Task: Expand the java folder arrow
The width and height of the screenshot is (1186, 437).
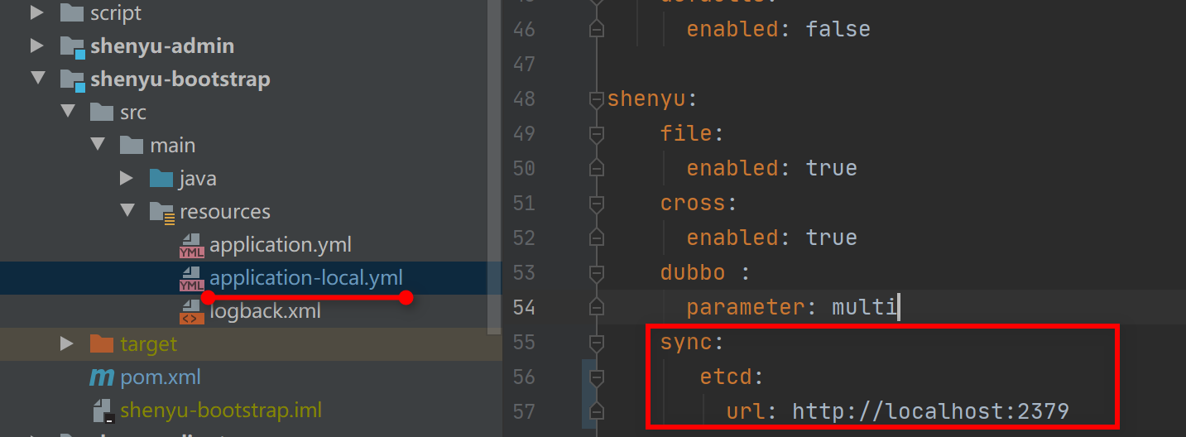Action: point(126,178)
